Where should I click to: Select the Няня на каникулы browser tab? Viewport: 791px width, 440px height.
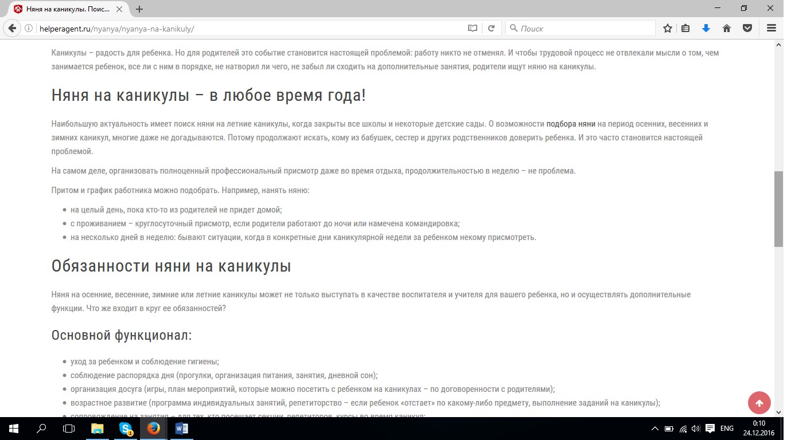69,9
